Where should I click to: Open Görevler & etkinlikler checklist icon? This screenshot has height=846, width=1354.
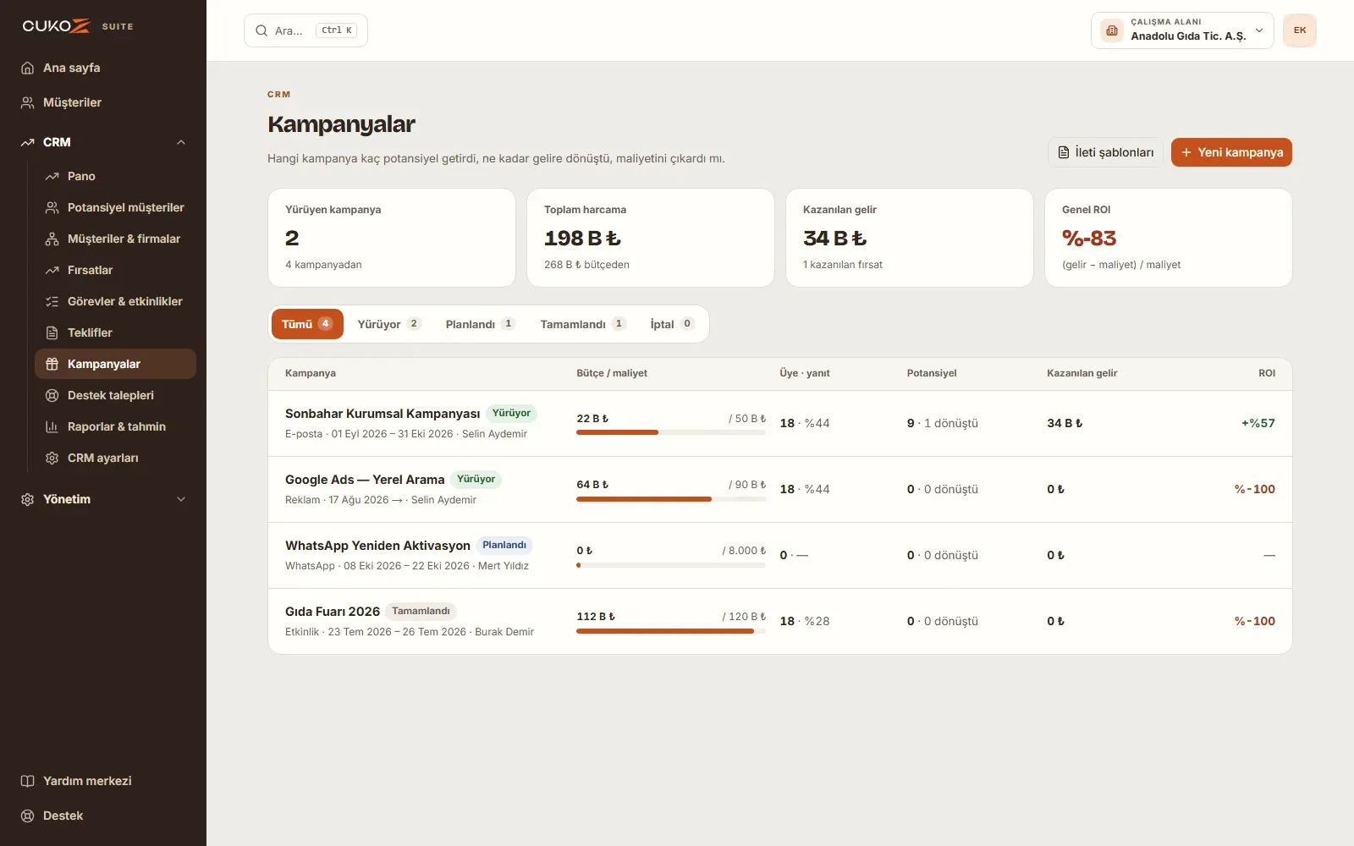click(x=52, y=301)
